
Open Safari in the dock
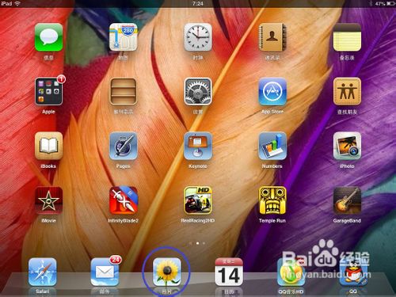(x=42, y=272)
